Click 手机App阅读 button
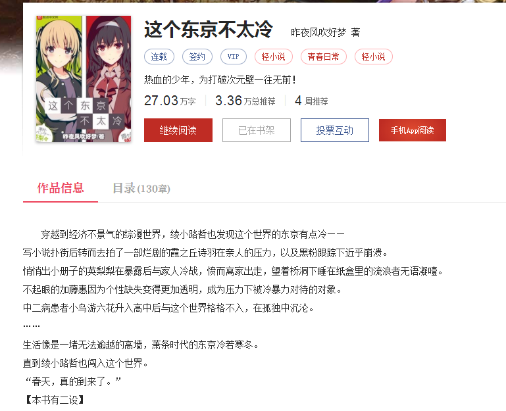Image resolution: width=506 pixels, height=411 pixels. (413, 130)
